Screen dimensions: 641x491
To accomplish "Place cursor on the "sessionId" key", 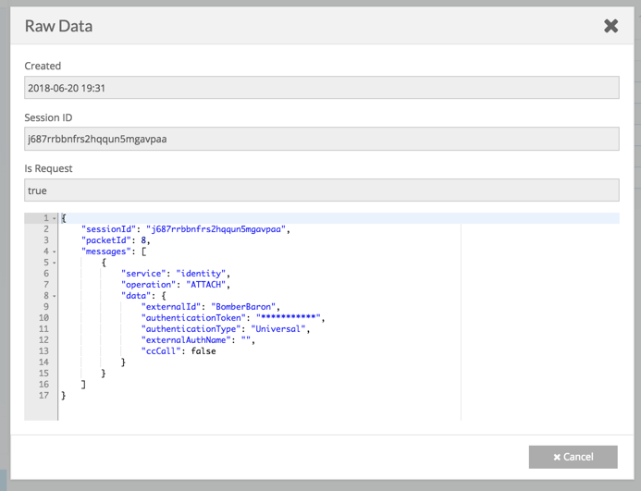I will coord(109,229).
